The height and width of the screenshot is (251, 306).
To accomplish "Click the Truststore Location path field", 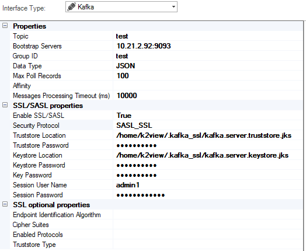I will click(x=208, y=135).
